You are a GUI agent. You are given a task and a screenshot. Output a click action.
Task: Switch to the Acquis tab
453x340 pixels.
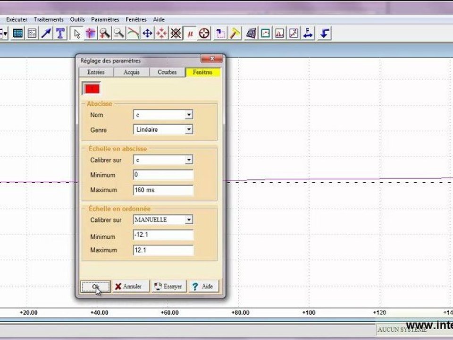132,72
